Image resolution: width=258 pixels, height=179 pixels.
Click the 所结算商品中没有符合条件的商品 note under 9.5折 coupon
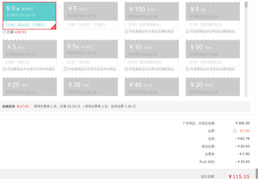(x=92, y=69)
